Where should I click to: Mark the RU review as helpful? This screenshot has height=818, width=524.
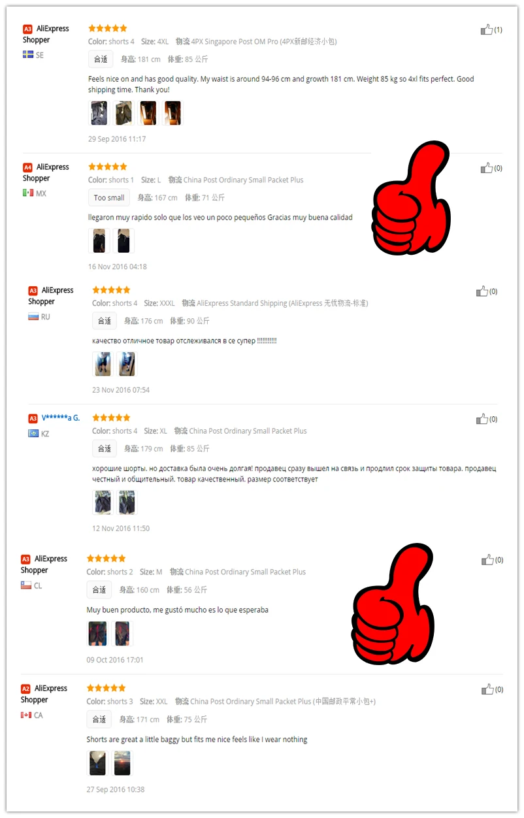(x=482, y=291)
